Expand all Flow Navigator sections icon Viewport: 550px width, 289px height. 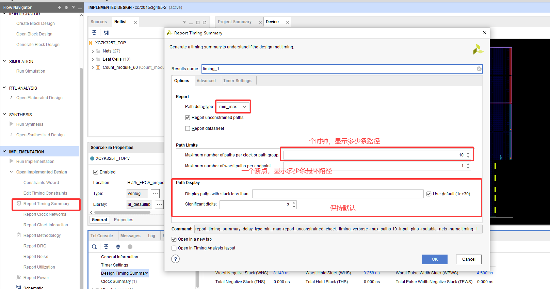[66, 7]
